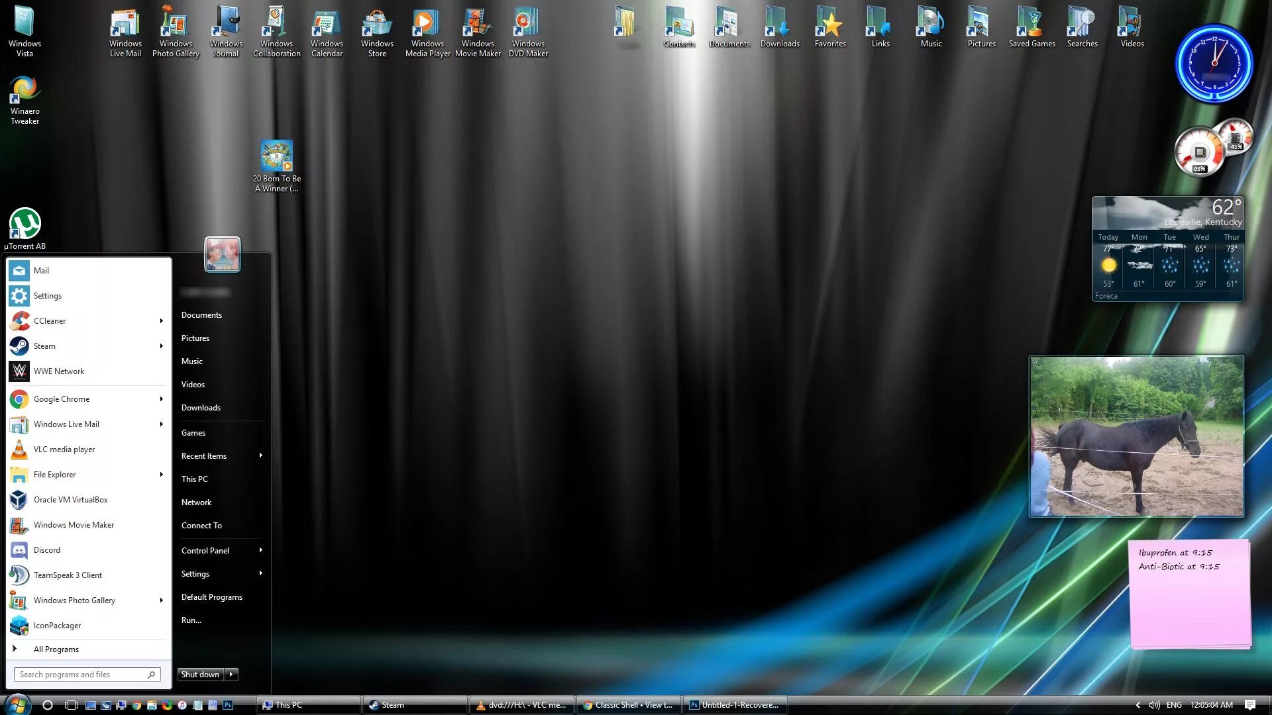Toggle input language via the ENG indicator

1174,705
